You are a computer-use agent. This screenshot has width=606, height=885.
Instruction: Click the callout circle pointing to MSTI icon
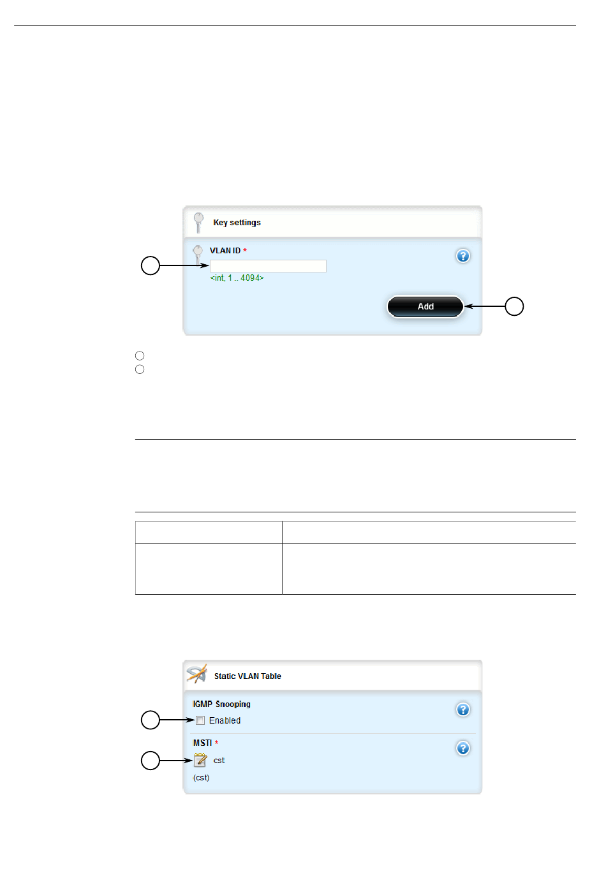pos(151,761)
